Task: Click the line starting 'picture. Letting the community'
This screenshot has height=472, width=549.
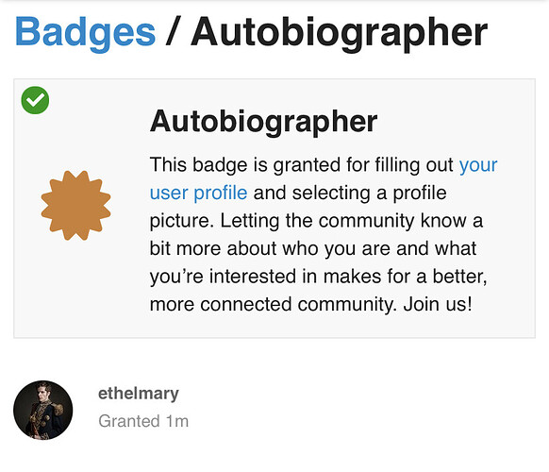Action: tap(316, 221)
